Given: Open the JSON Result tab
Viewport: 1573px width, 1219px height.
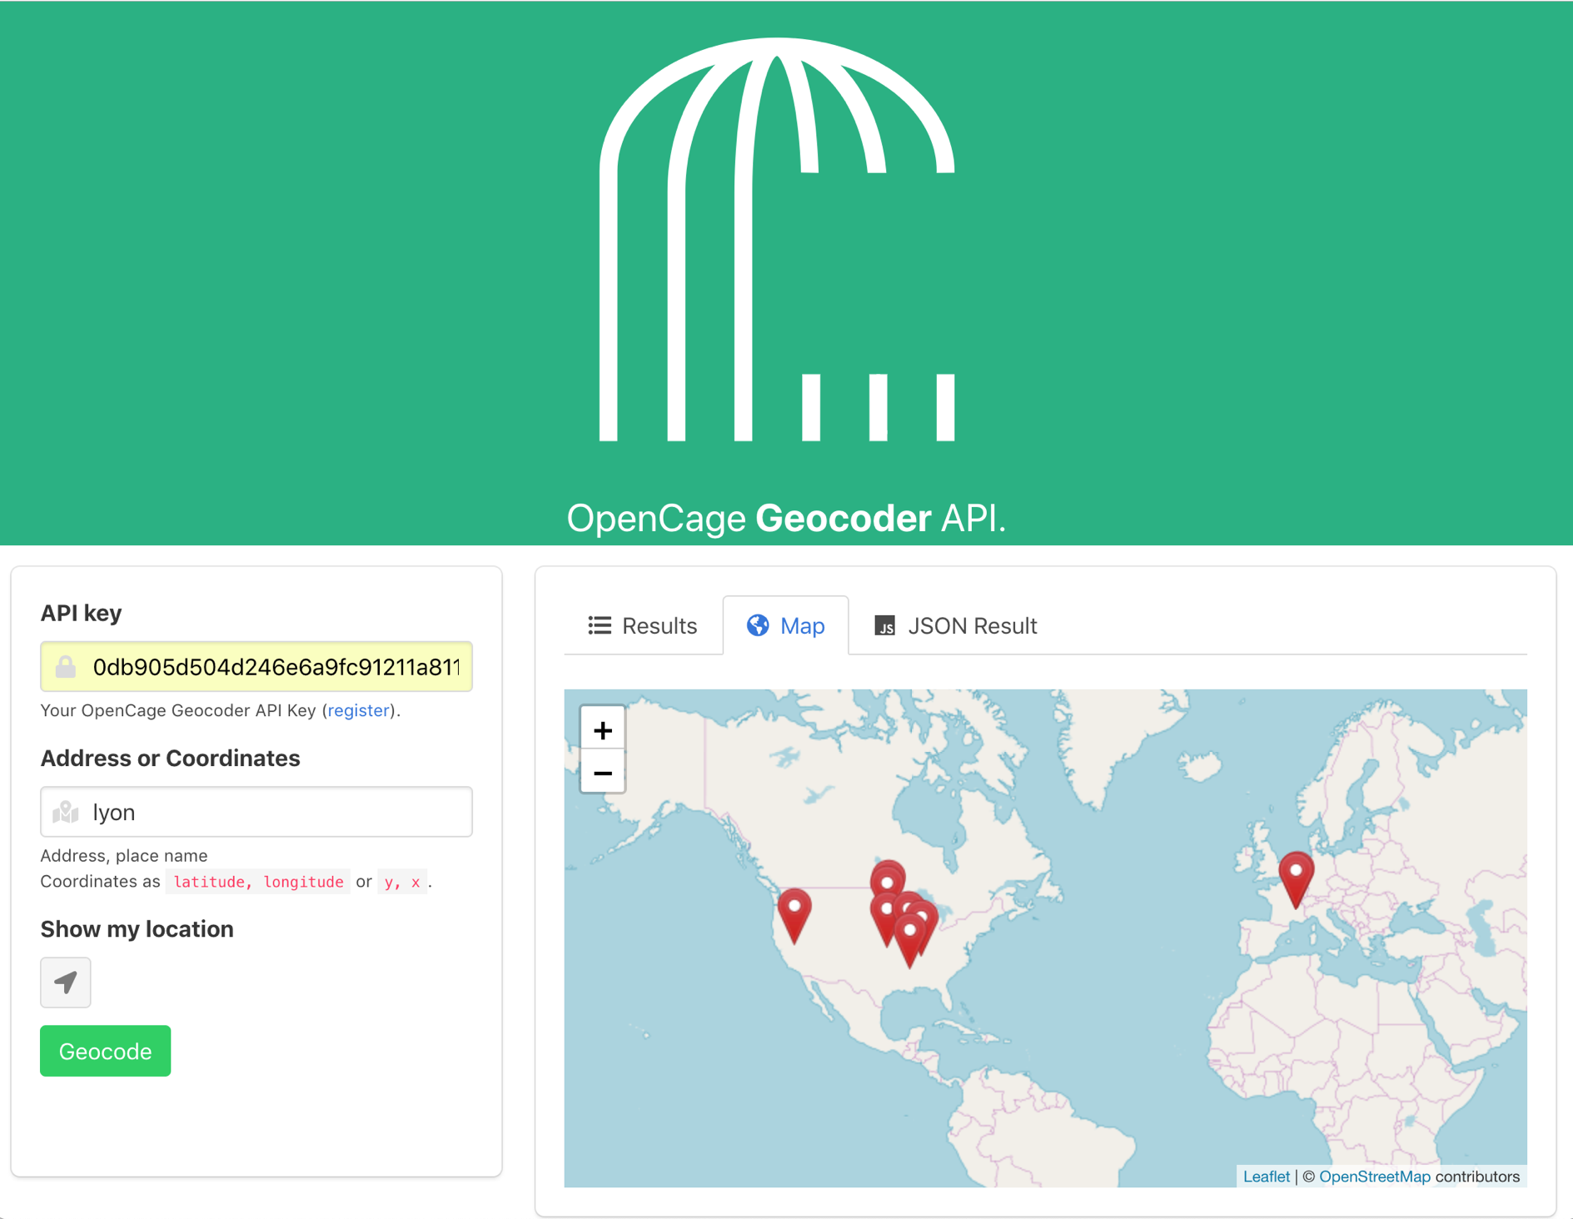Looking at the screenshot, I should tap(955, 625).
